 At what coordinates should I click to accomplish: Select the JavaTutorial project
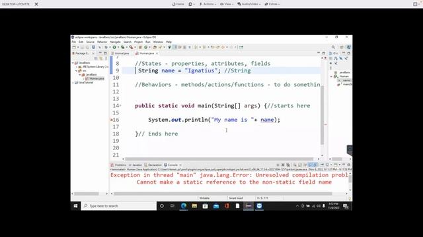point(84,83)
